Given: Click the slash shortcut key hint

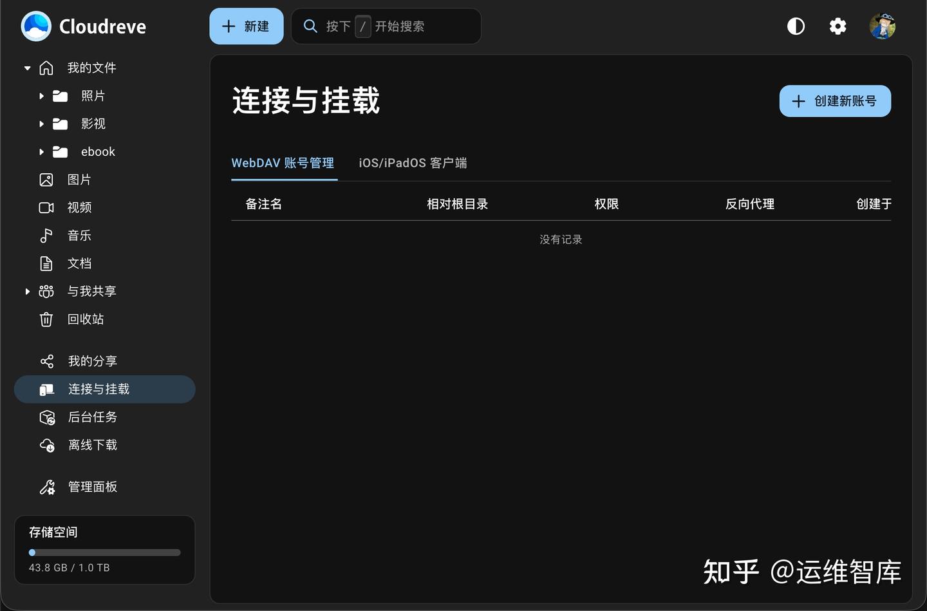Looking at the screenshot, I should (363, 26).
